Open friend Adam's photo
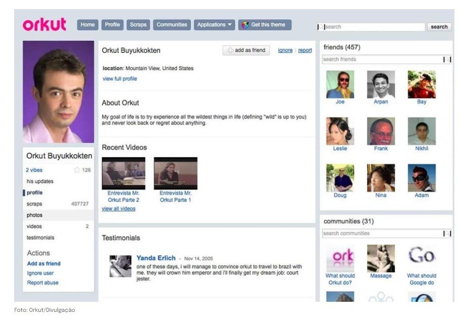 coord(422,178)
